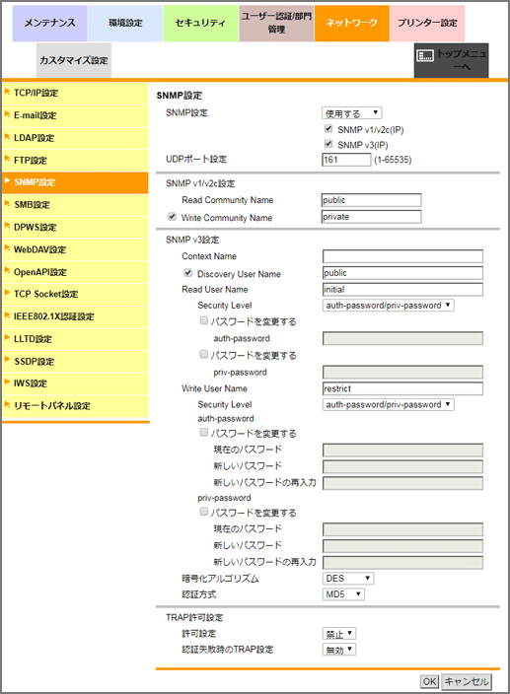Open DPWS設定 sidebar item
This screenshot has height=694, width=510.
[75, 227]
